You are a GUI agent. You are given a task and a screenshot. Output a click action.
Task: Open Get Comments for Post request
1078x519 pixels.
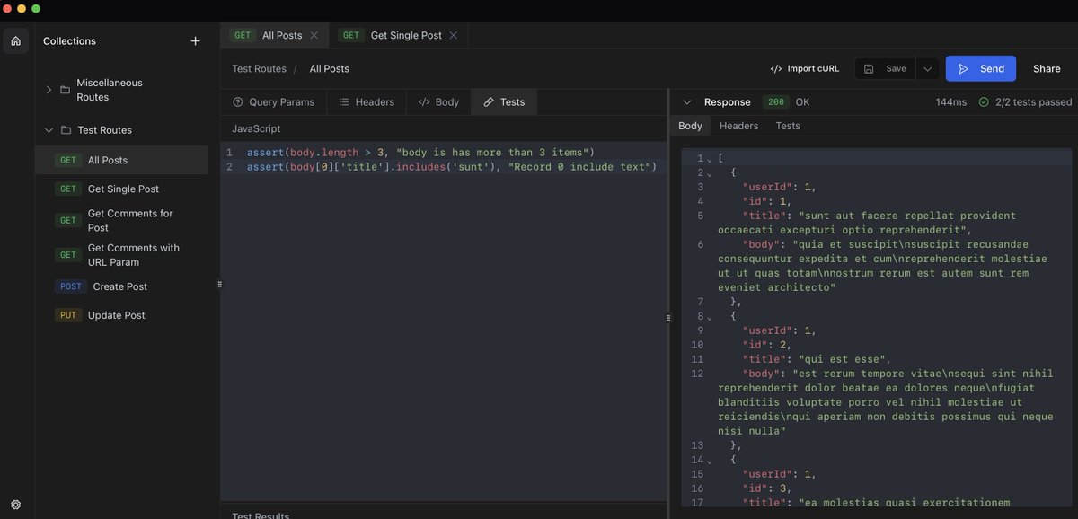(121, 221)
